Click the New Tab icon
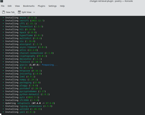 3,12
